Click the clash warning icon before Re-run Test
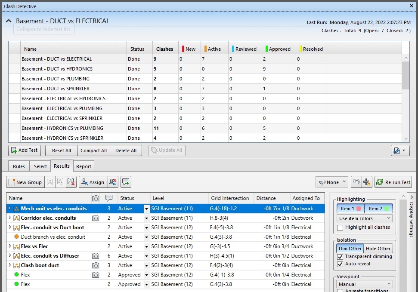This screenshot has width=418, height=292. point(367,182)
